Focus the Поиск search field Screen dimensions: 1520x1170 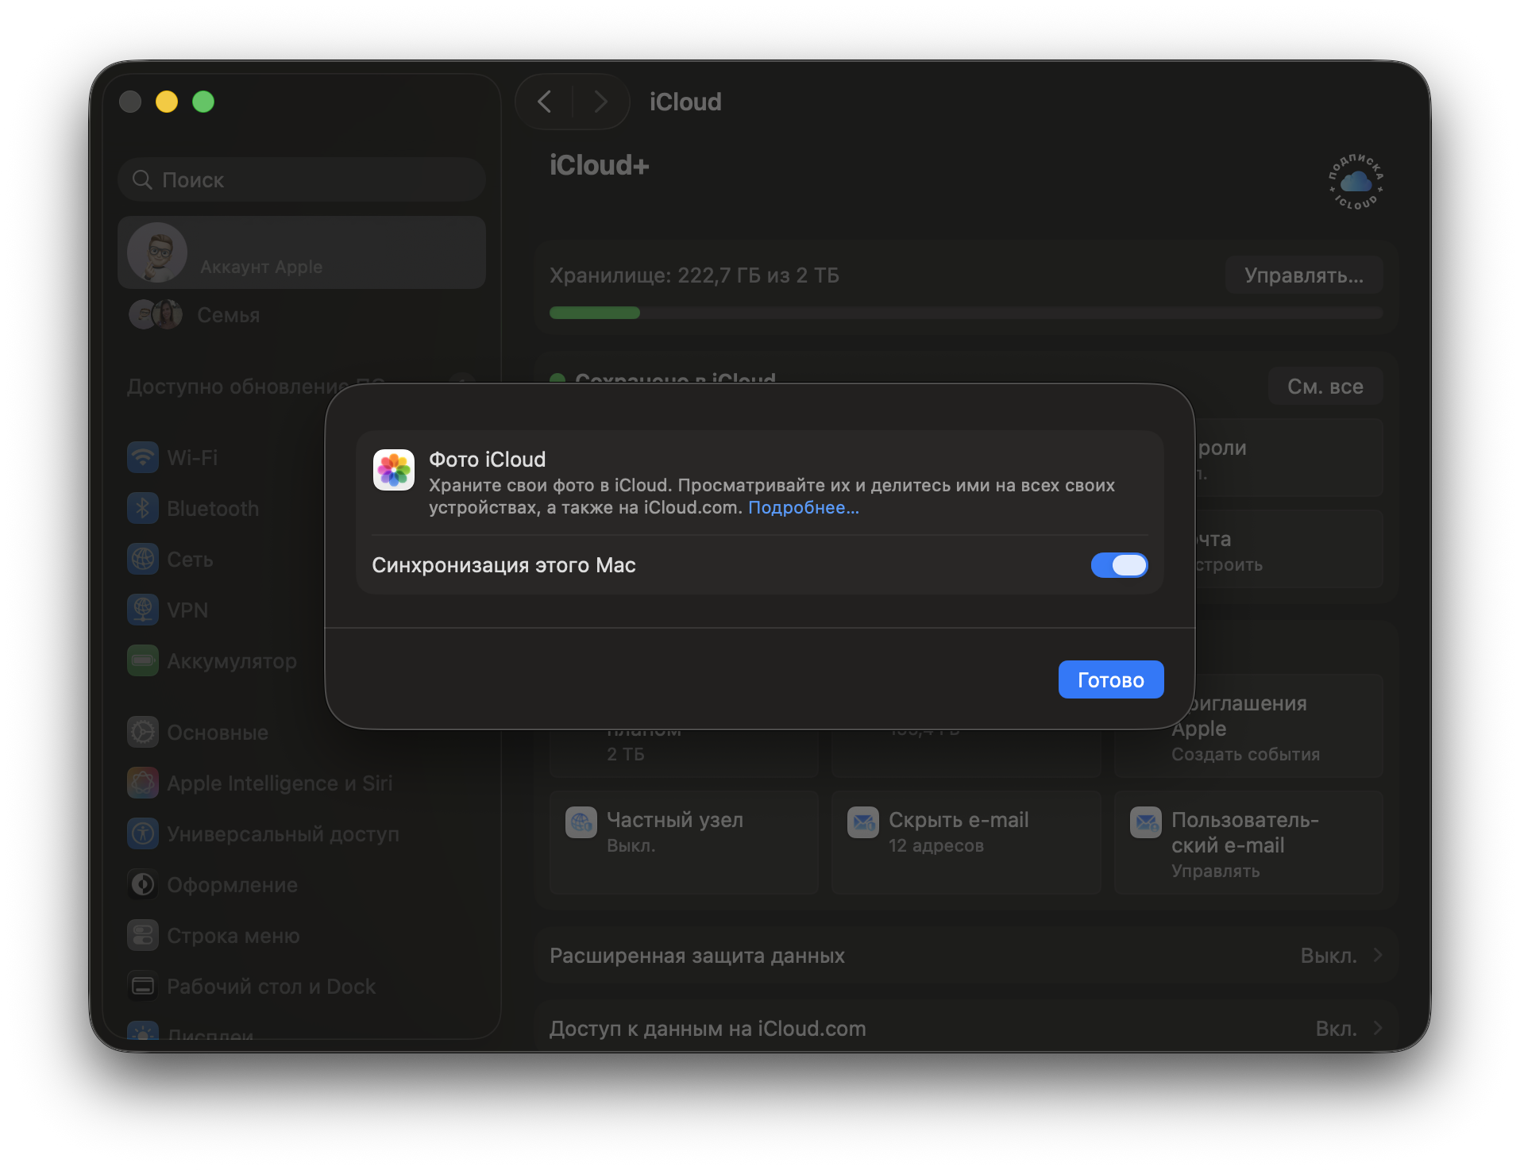tap(302, 180)
